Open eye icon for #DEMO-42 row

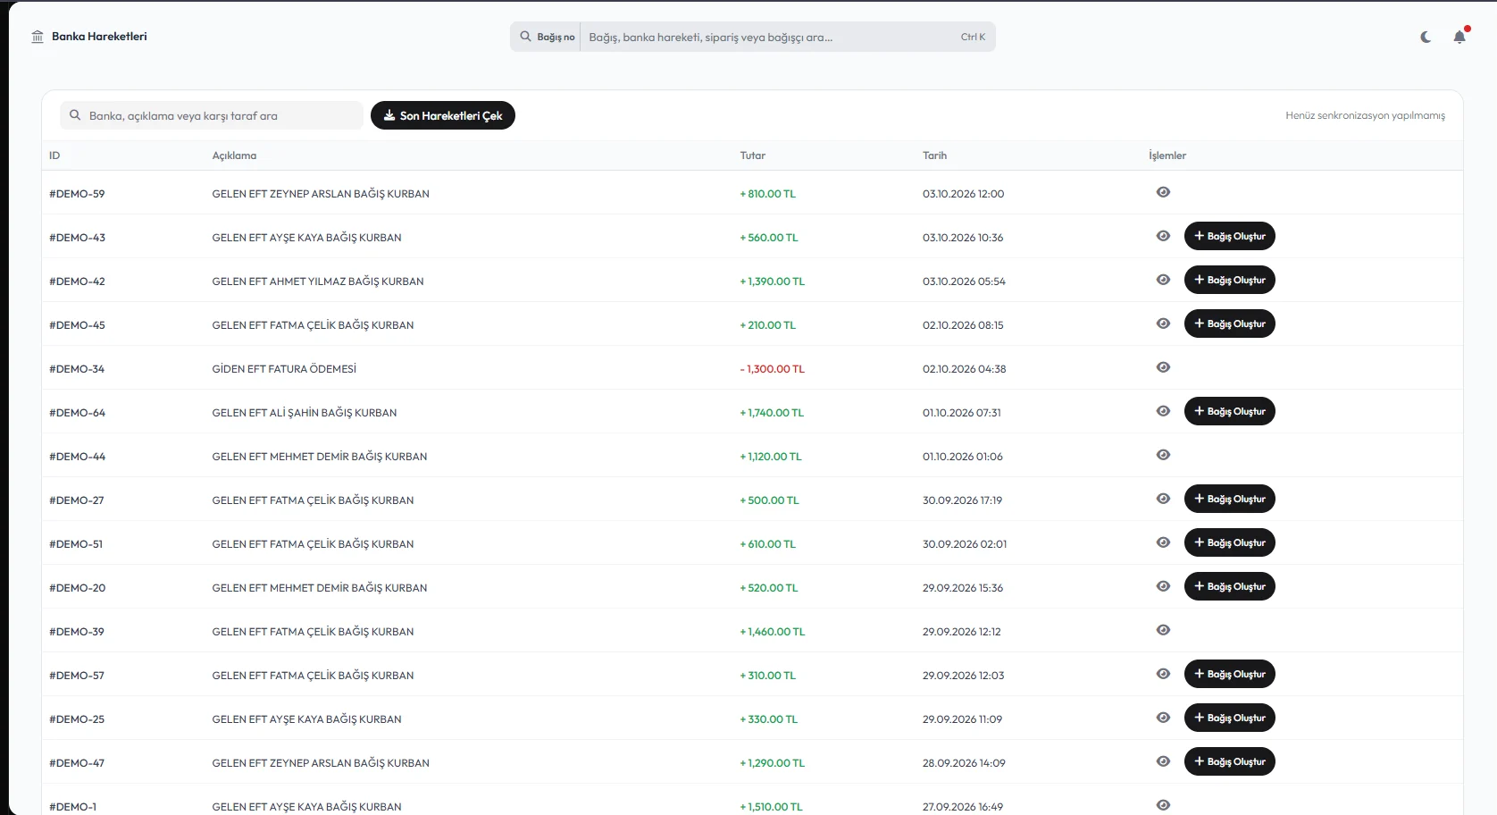[1163, 280]
